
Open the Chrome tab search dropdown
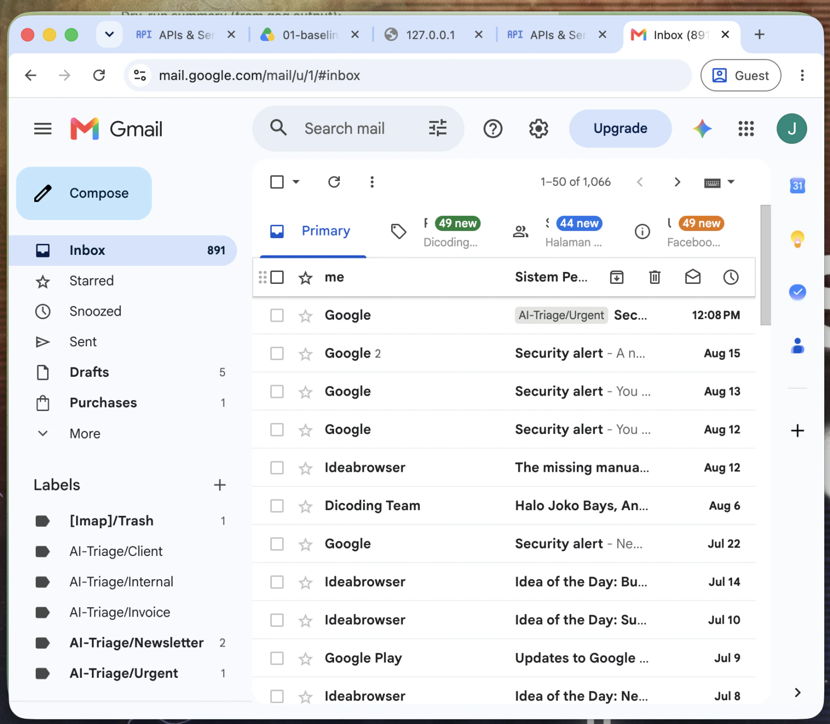coord(109,35)
